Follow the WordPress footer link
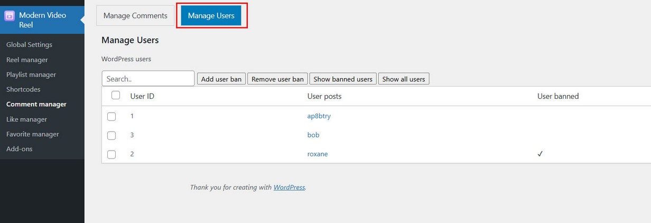The width and height of the screenshot is (651, 223). tap(289, 187)
